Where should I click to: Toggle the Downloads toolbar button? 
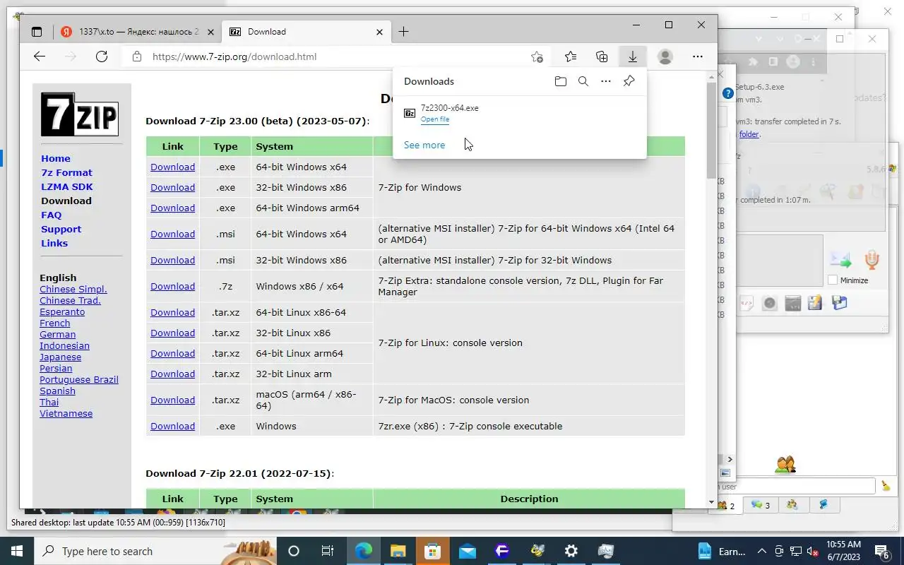[632, 56]
